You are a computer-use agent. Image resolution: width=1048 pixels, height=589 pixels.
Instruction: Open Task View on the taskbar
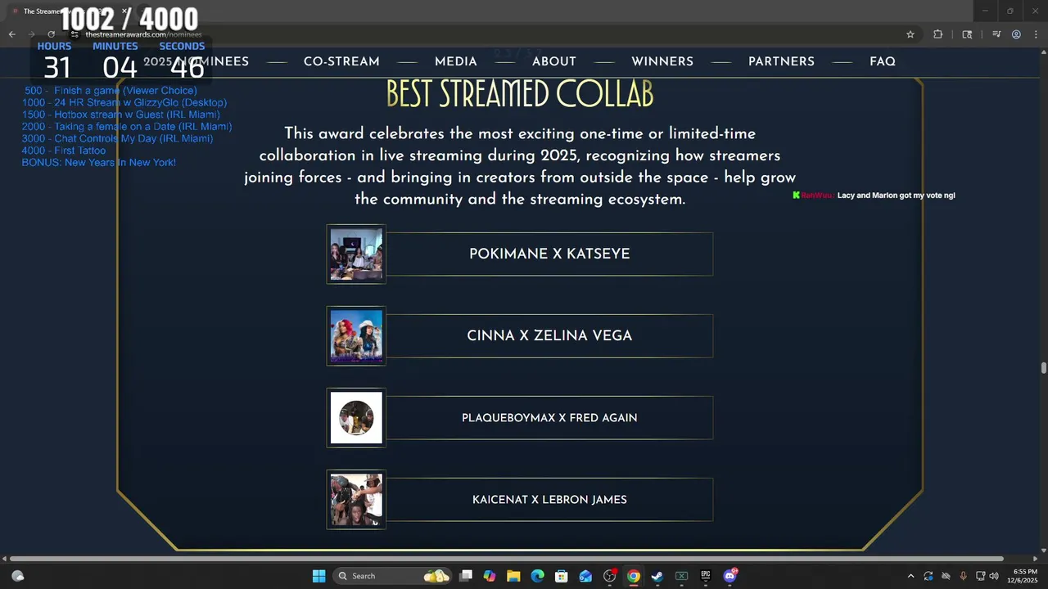[x=466, y=576]
